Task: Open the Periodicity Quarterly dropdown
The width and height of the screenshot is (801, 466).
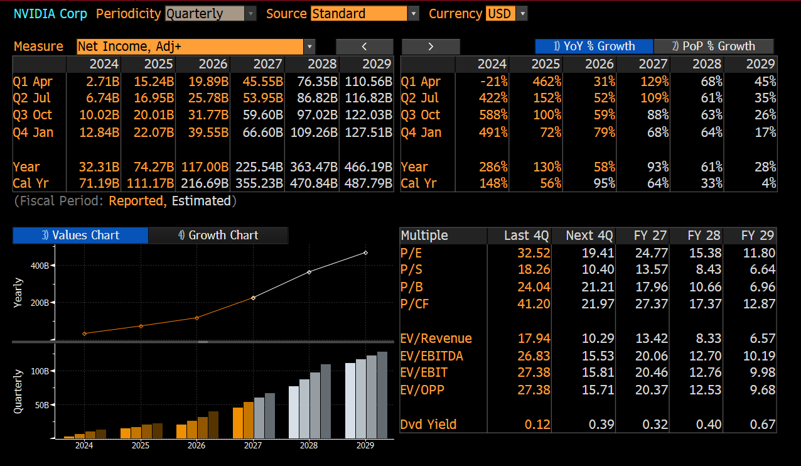Action: point(210,13)
